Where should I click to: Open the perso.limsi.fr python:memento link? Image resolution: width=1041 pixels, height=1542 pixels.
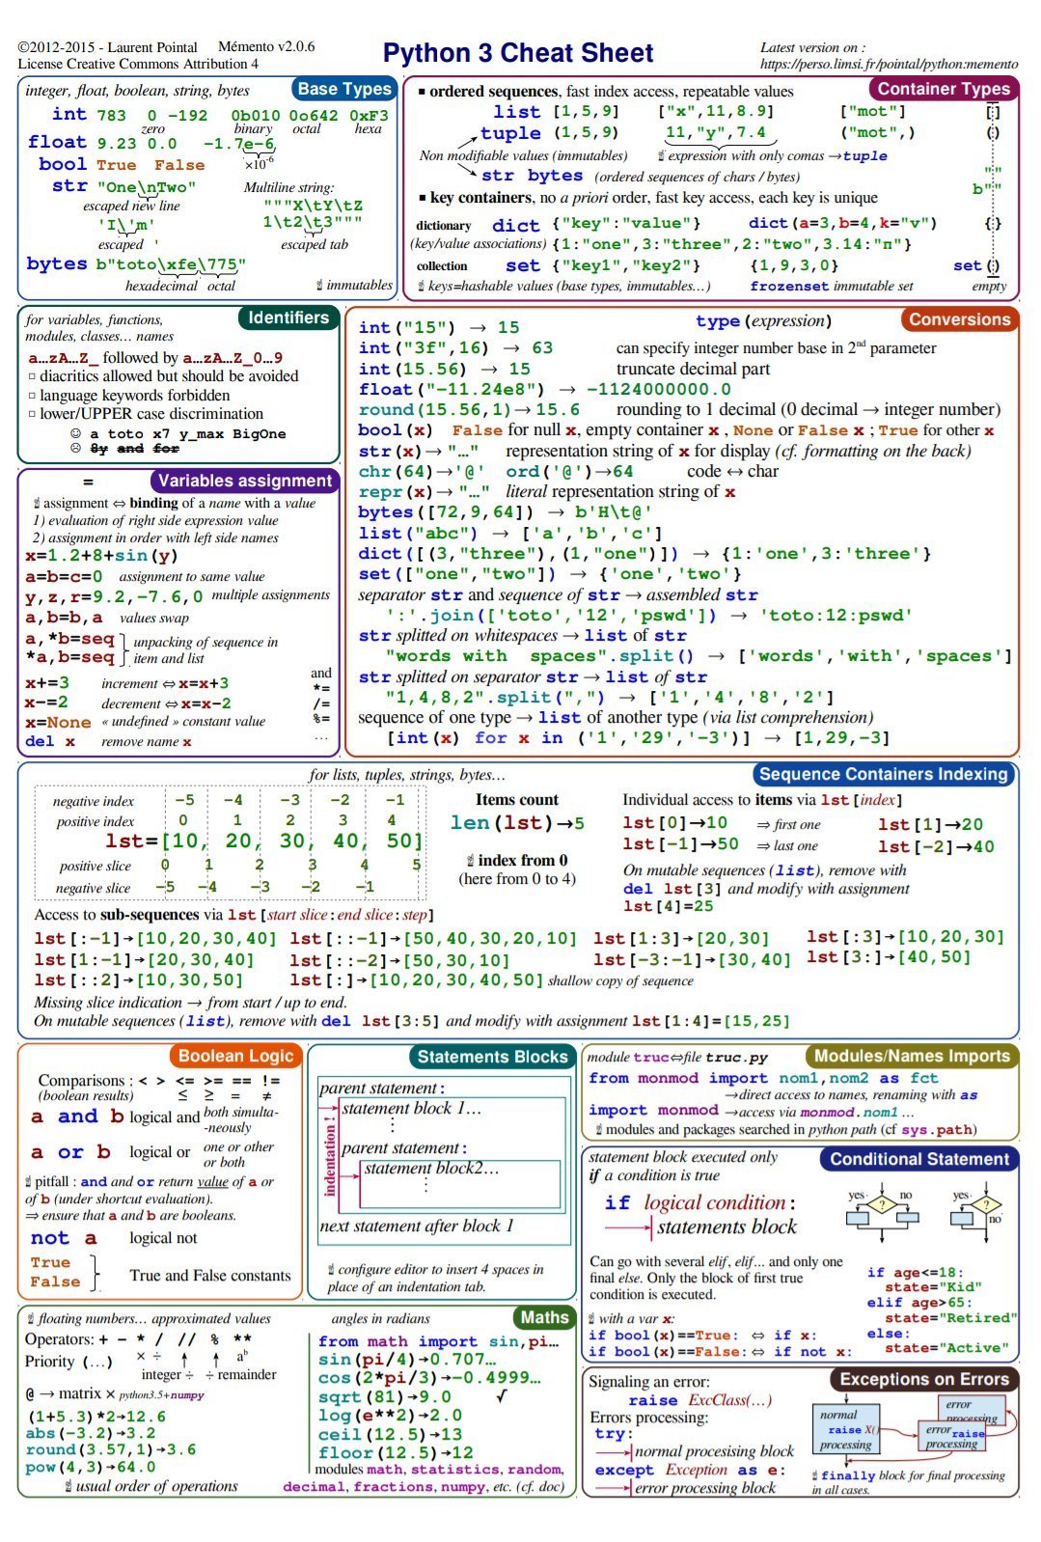coord(889,64)
